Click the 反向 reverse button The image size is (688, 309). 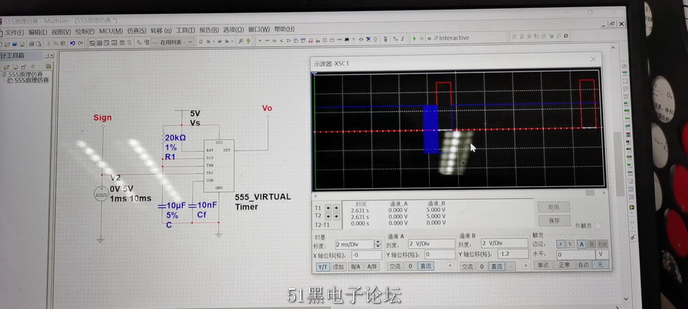pyautogui.click(x=554, y=207)
